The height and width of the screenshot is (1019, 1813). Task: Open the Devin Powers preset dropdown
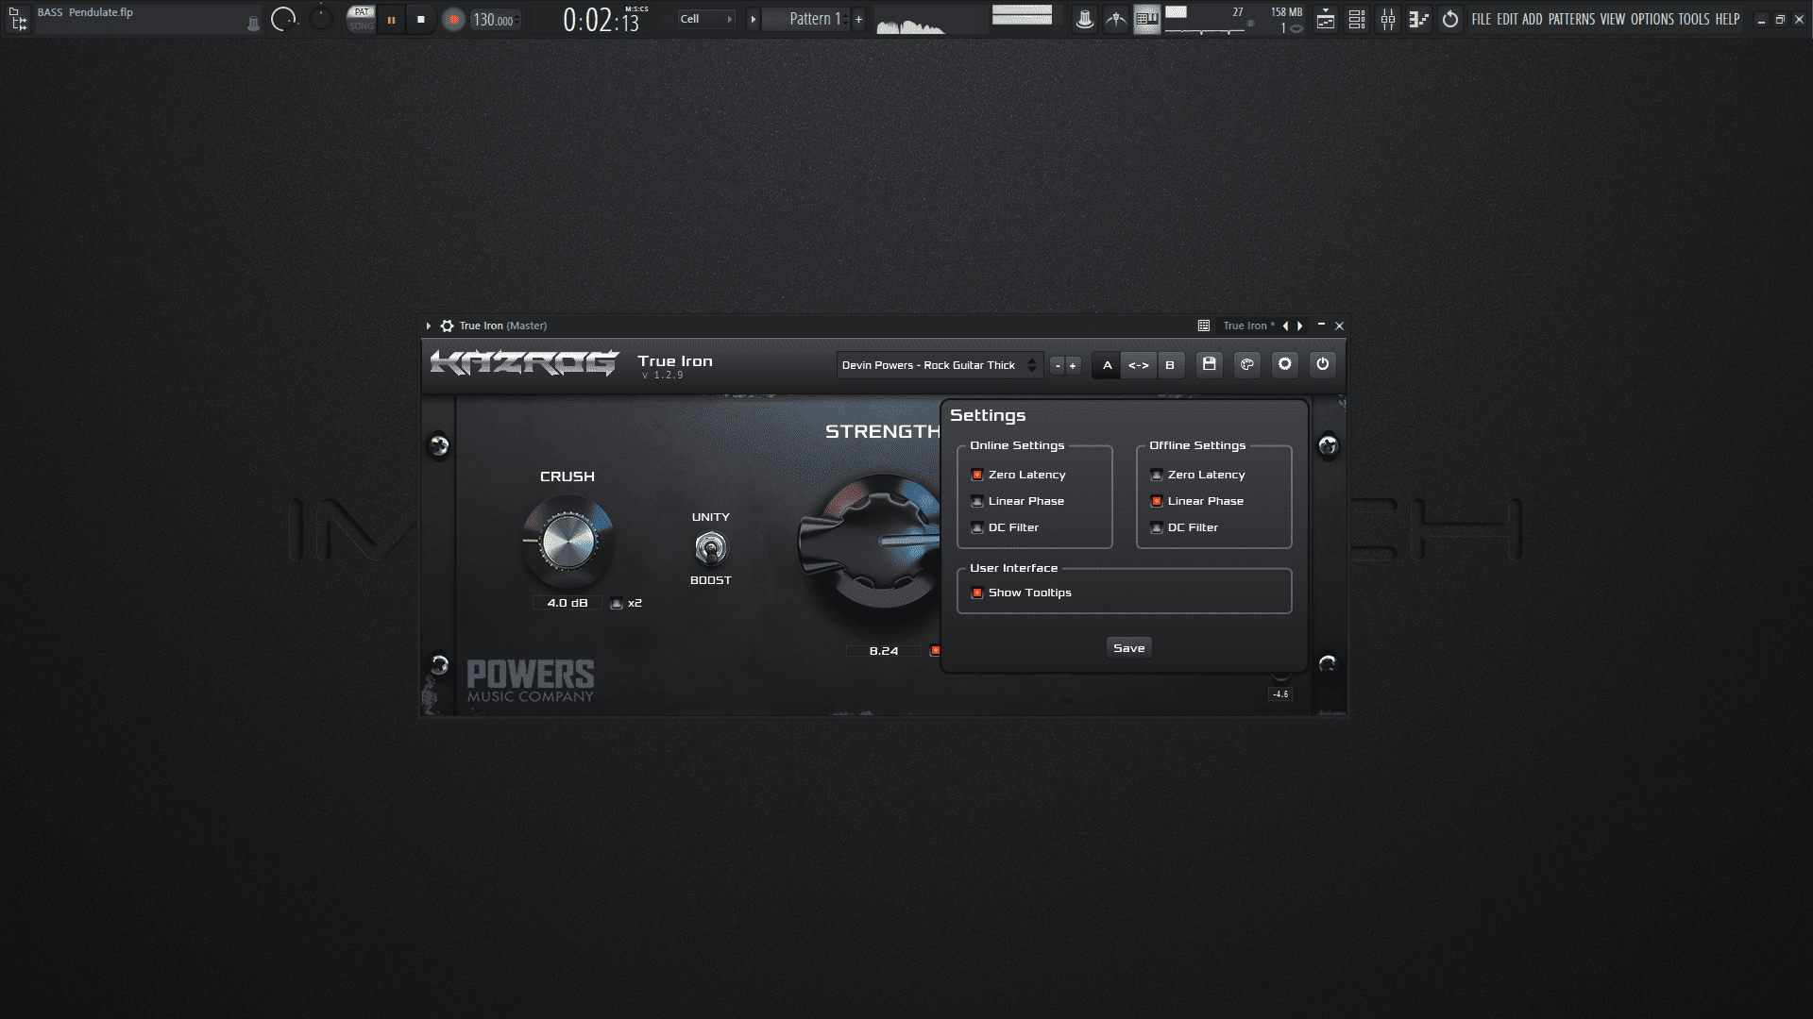click(939, 365)
